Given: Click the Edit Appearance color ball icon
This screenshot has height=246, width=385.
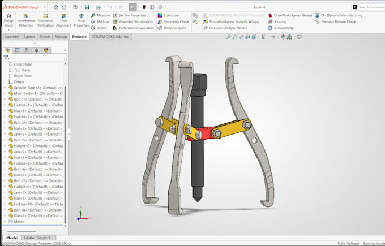Looking at the screenshot, I should [283, 37].
